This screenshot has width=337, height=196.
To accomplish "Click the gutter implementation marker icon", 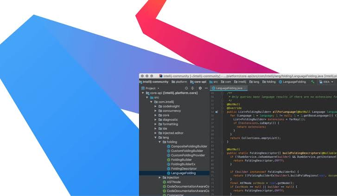I will [x=217, y=112].
